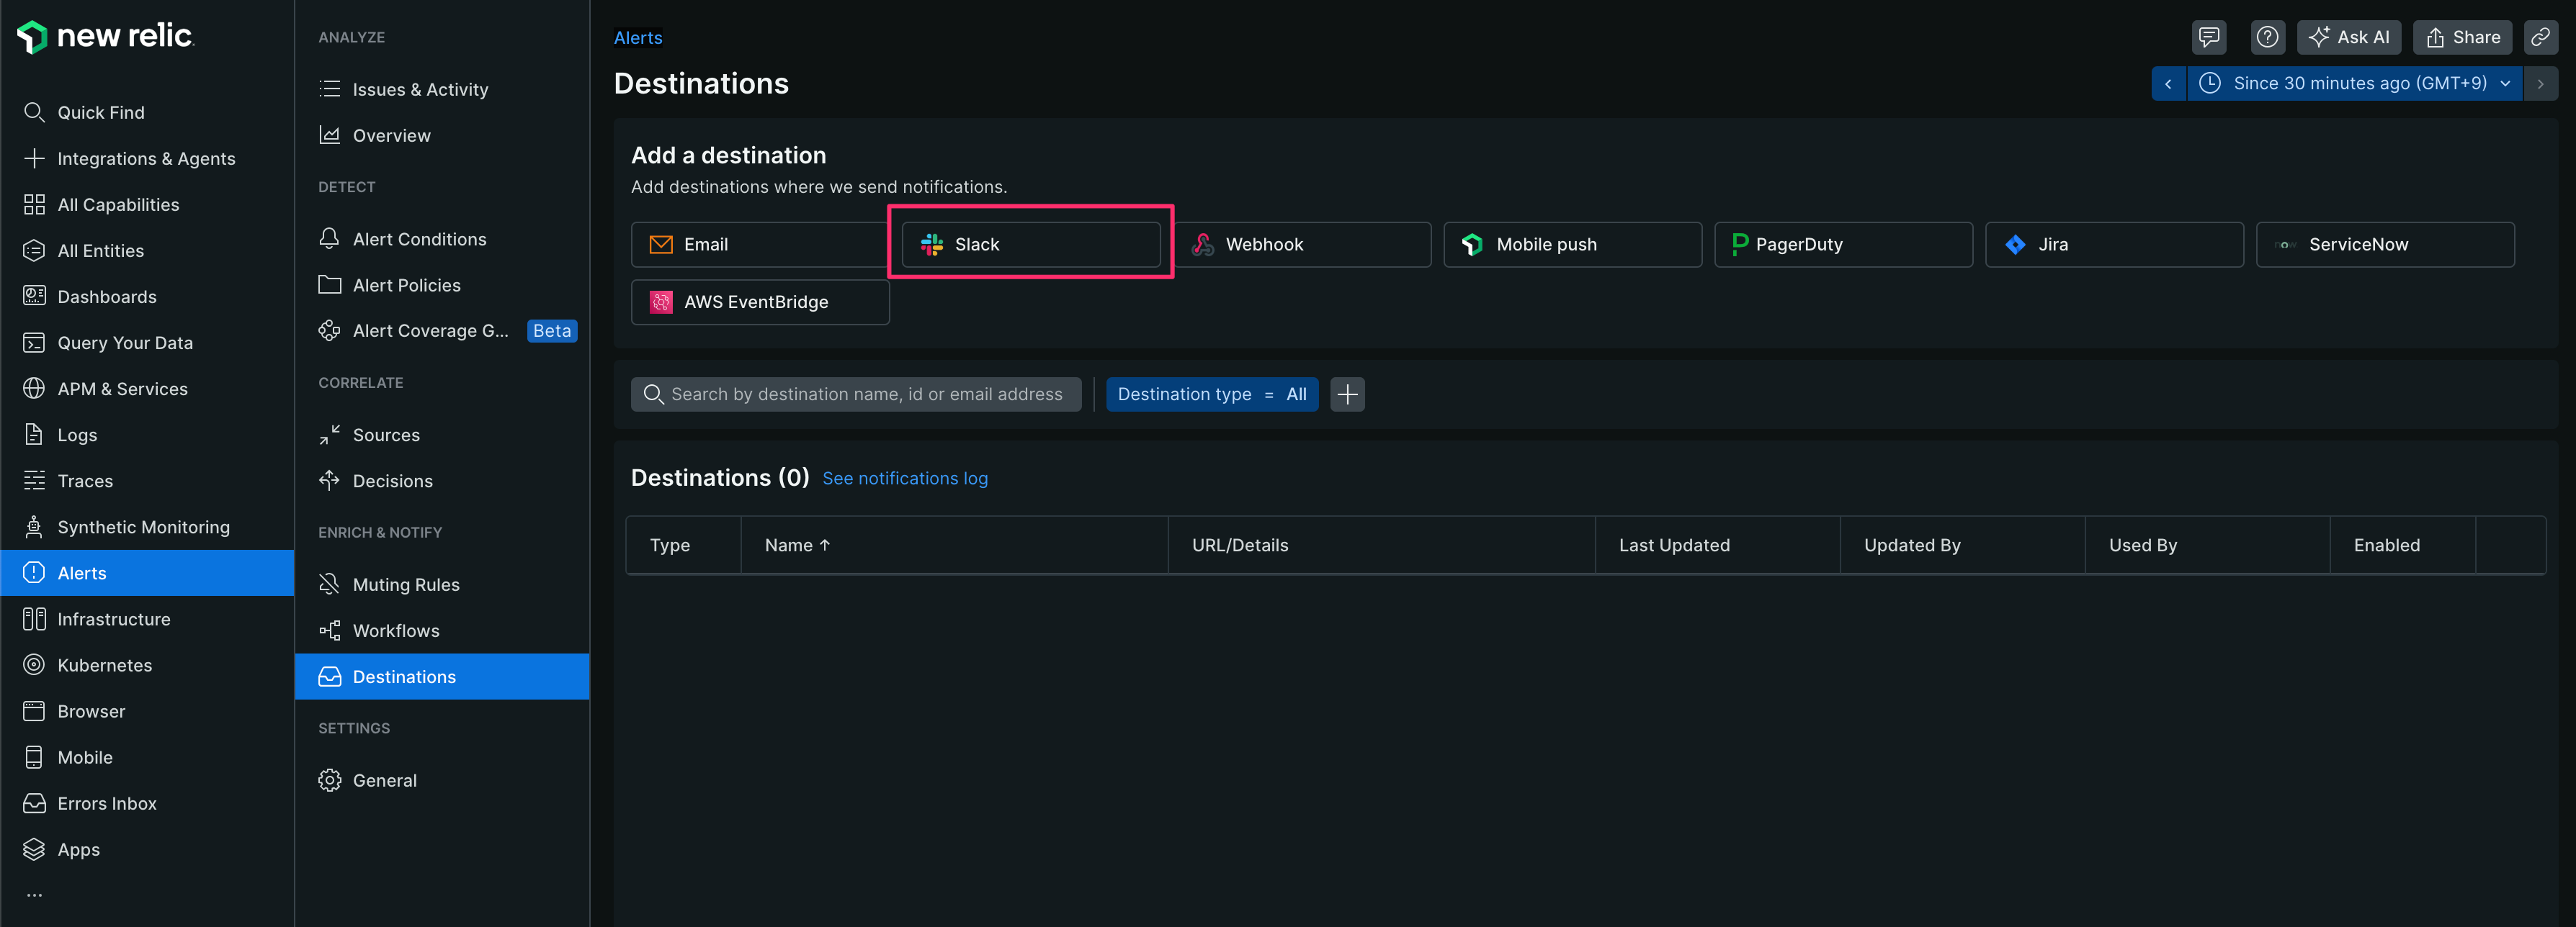The height and width of the screenshot is (927, 2576).
Task: Click the Ask AI sparkle icon
Action: point(2320,37)
